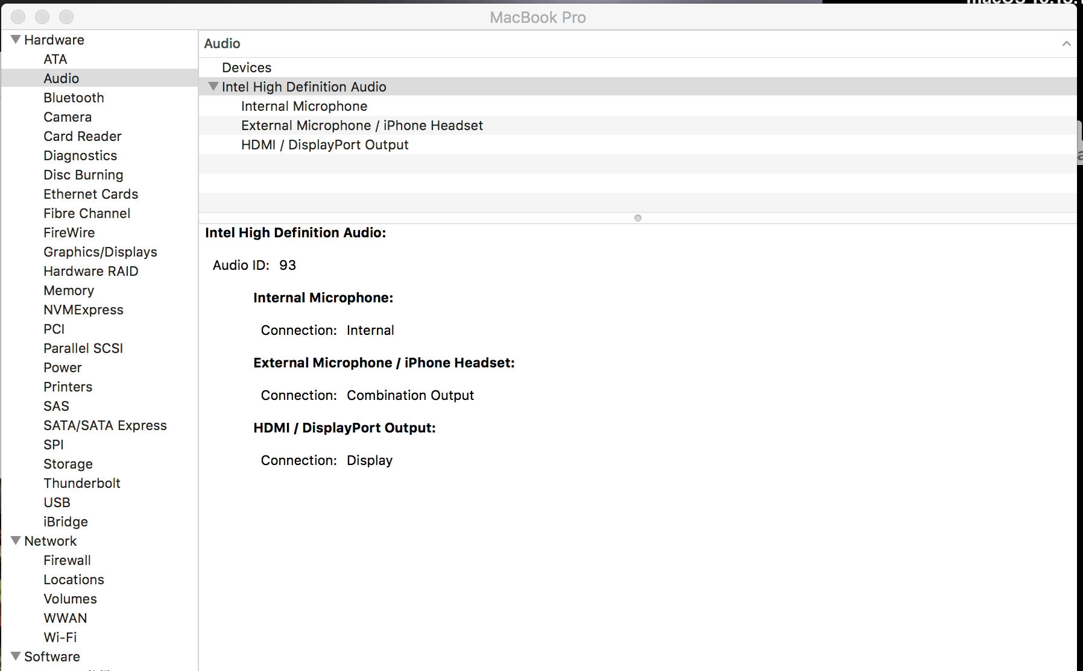
Task: Select Printers in the sidebar
Action: pyautogui.click(x=68, y=387)
